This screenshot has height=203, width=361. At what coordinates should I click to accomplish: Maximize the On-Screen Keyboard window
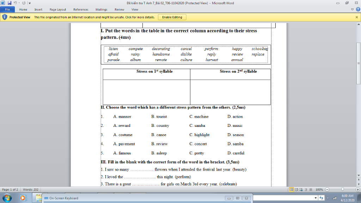pos(238,198)
